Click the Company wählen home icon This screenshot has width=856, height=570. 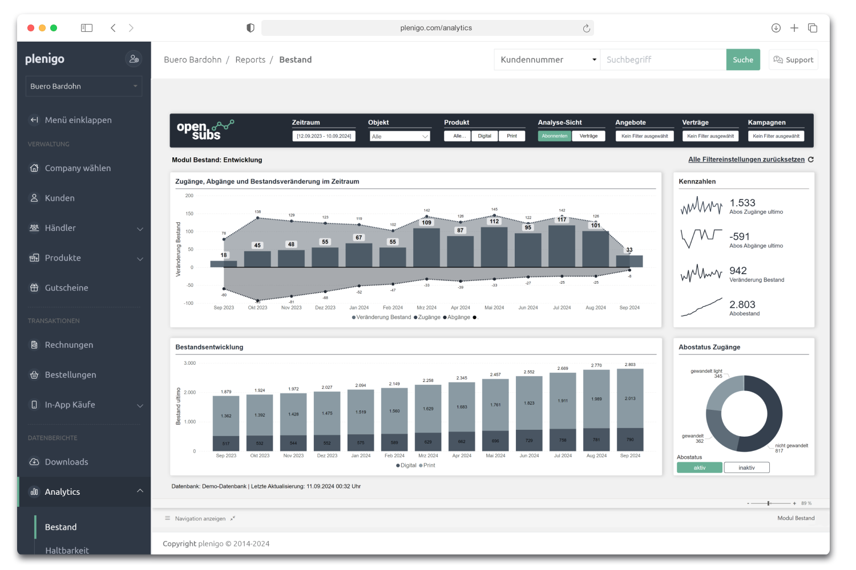click(x=34, y=168)
